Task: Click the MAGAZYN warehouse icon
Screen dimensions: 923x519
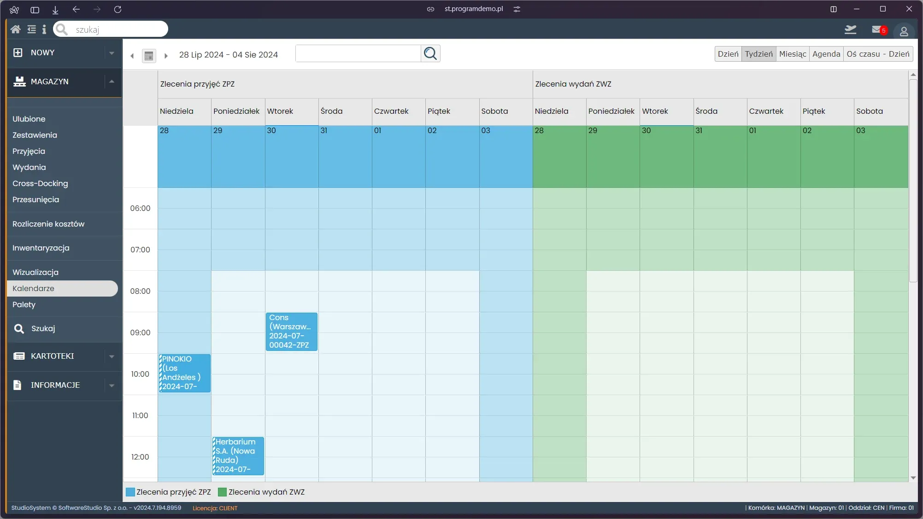Action: click(19, 82)
